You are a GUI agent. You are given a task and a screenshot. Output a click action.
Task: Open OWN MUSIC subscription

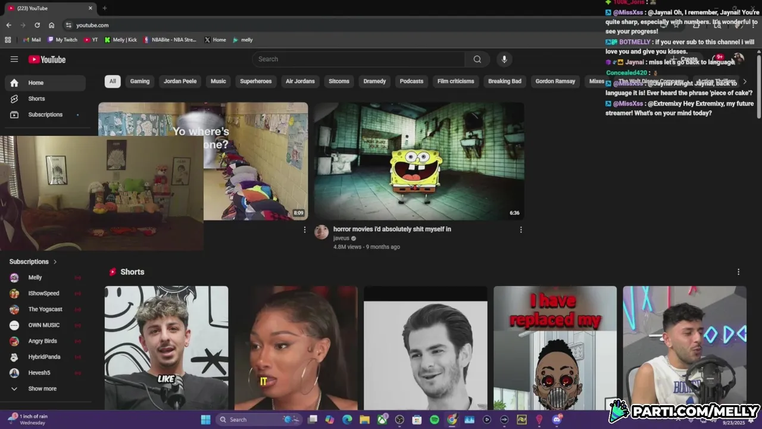[45, 325]
